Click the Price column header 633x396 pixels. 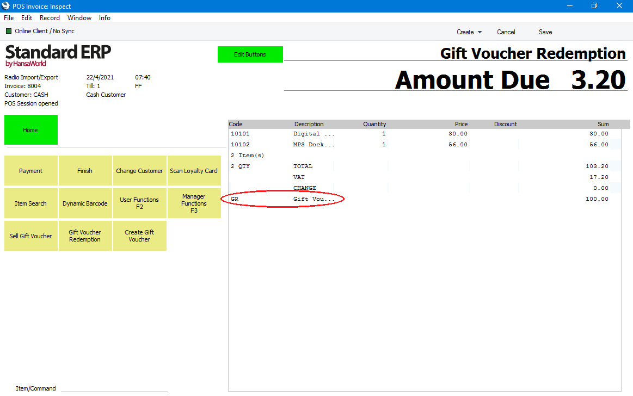click(461, 124)
